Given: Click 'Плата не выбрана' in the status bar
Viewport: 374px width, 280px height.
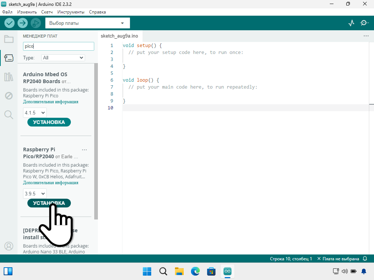Looking at the screenshot, I should (x=338, y=258).
